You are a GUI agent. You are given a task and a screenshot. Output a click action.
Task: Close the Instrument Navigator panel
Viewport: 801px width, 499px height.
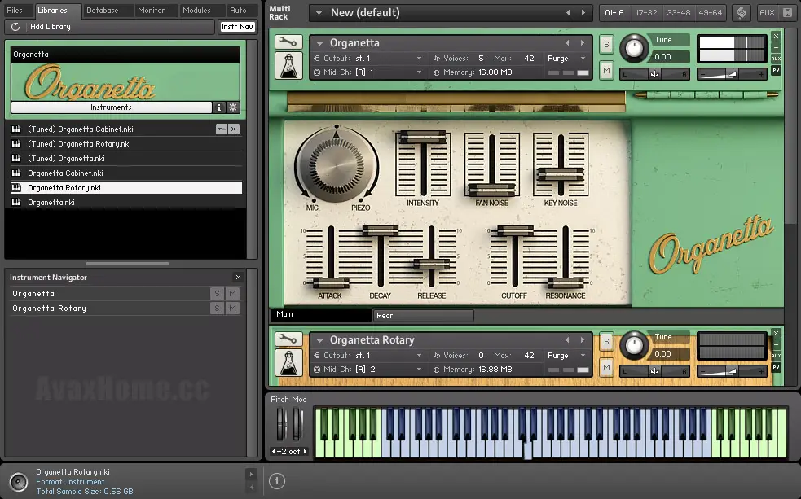click(x=238, y=277)
